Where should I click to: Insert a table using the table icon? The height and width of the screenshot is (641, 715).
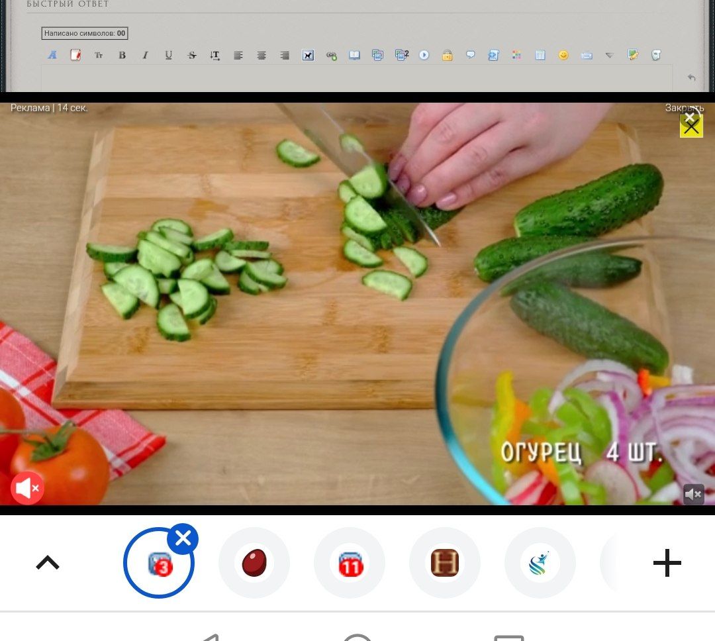540,55
